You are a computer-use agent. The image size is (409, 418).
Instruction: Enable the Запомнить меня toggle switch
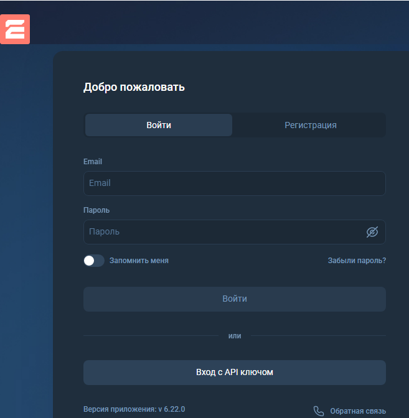click(x=94, y=261)
